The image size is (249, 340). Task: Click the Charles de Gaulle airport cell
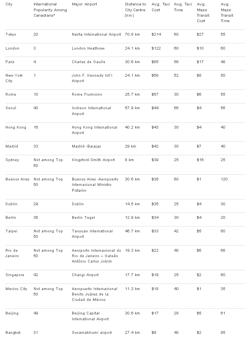tap(88, 62)
